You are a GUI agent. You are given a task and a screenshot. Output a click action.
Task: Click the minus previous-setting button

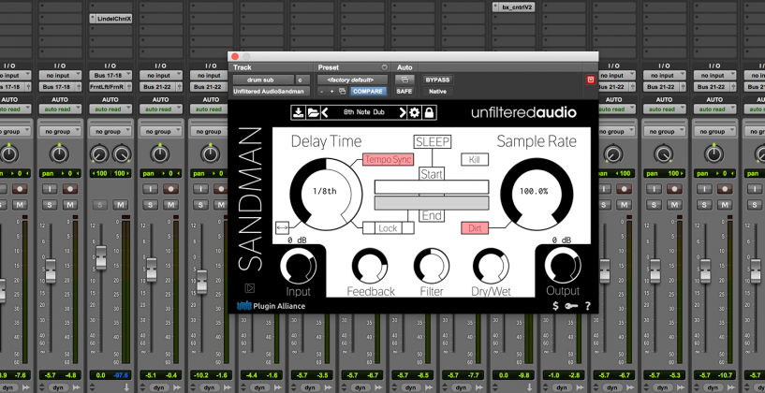[x=322, y=91]
